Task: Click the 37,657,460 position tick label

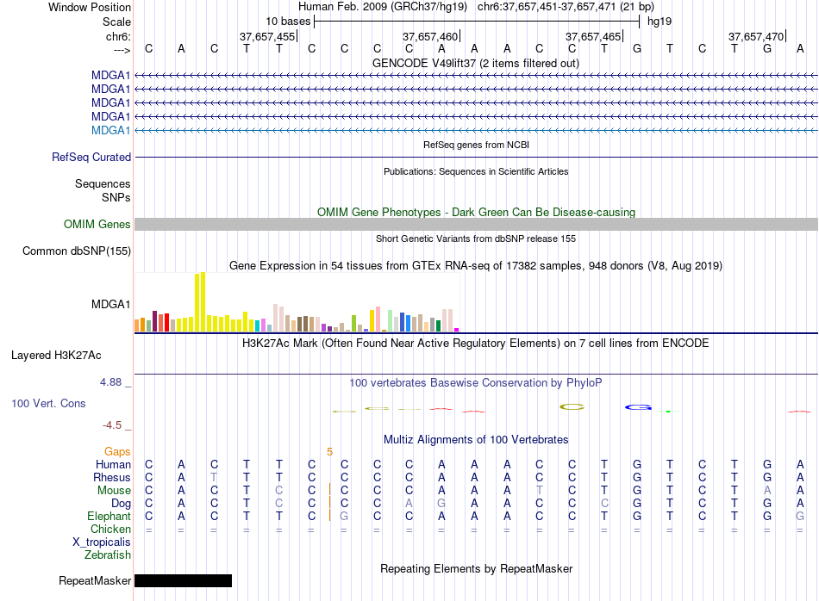Action: point(430,36)
